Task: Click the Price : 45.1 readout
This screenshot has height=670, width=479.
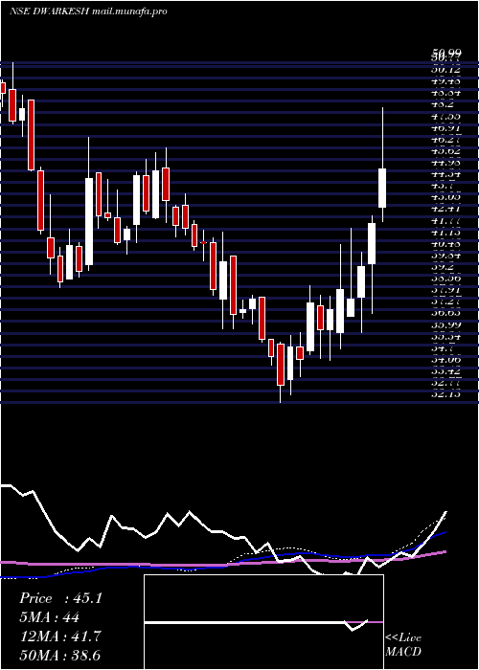Action: tap(60, 598)
